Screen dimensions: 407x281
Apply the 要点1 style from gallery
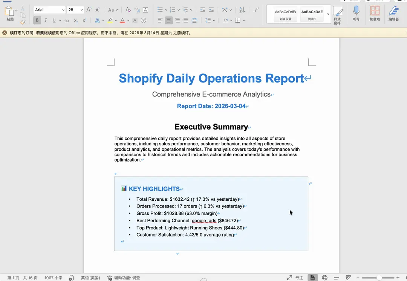[312, 14]
